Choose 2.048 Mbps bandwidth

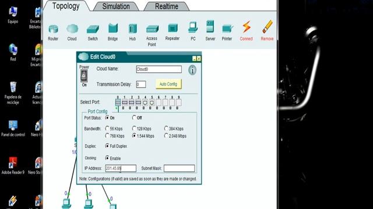pos(166,136)
